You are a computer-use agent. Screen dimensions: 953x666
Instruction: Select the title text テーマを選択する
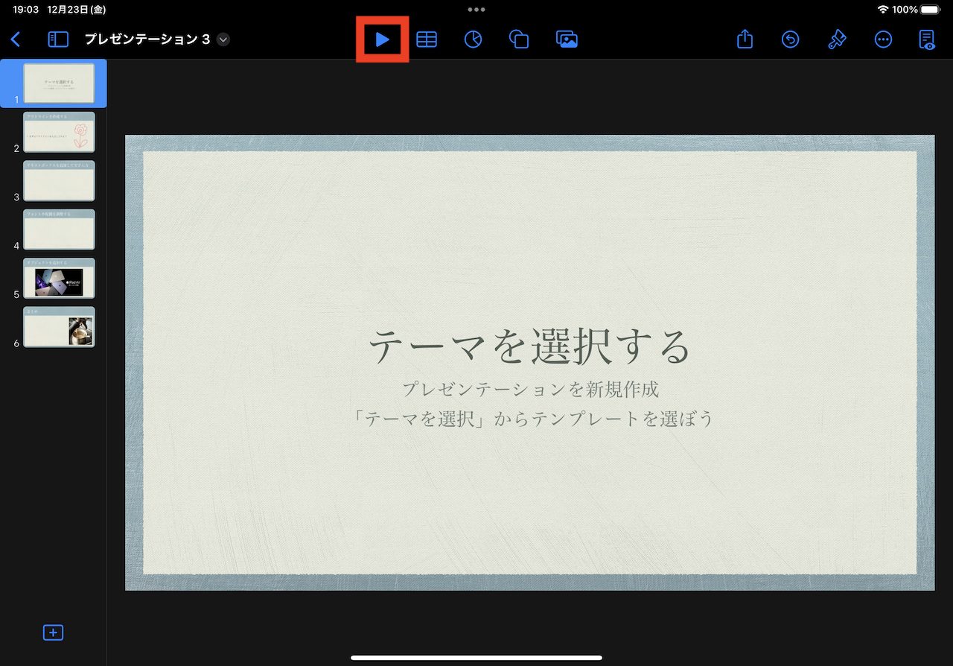click(529, 346)
